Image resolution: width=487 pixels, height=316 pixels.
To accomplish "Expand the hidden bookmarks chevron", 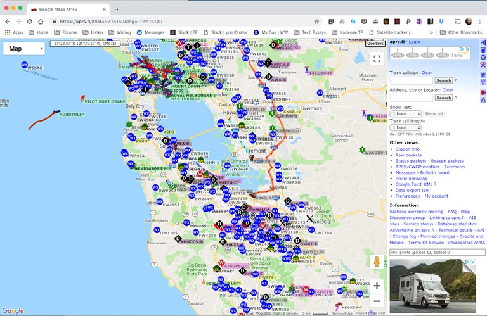I will point(431,32).
